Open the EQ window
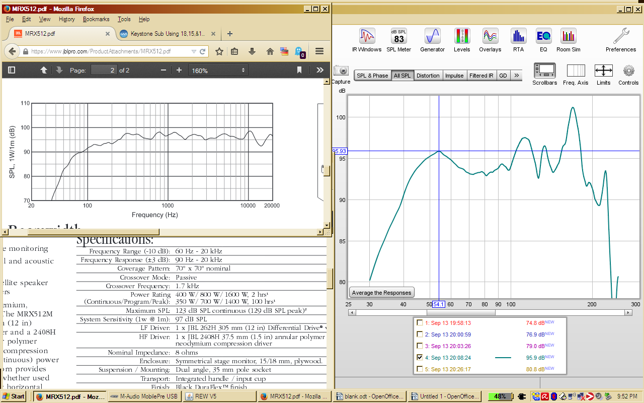The image size is (644, 403). [543, 40]
